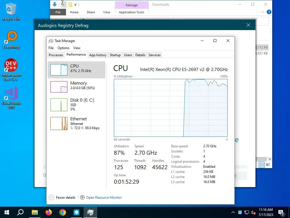This screenshot has width=290, height=218.
Task: Open the Everything desktop shortcut
Action: [x=11, y=40]
